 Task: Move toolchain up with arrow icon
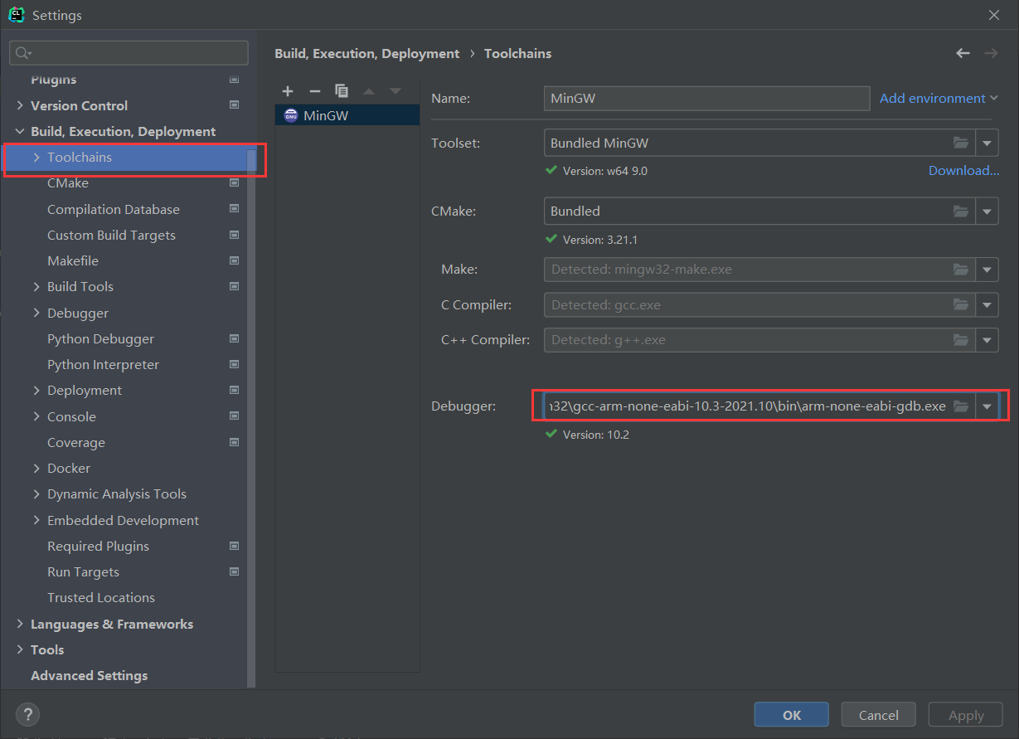pyautogui.click(x=369, y=90)
